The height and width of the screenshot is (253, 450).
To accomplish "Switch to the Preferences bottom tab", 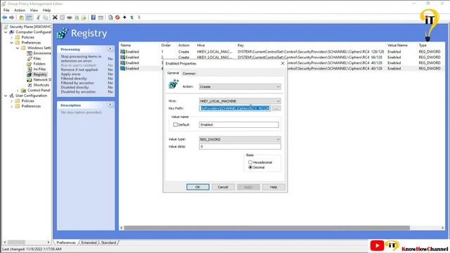I will (66, 242).
